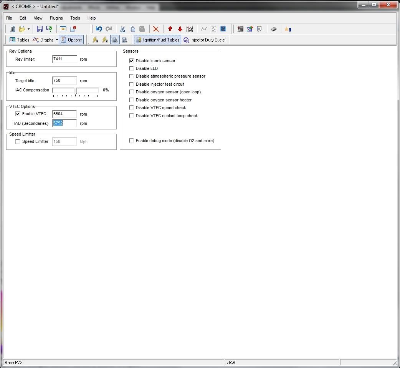
Task: Click the disabled Speed Limiter Mph field
Action: click(x=64, y=141)
